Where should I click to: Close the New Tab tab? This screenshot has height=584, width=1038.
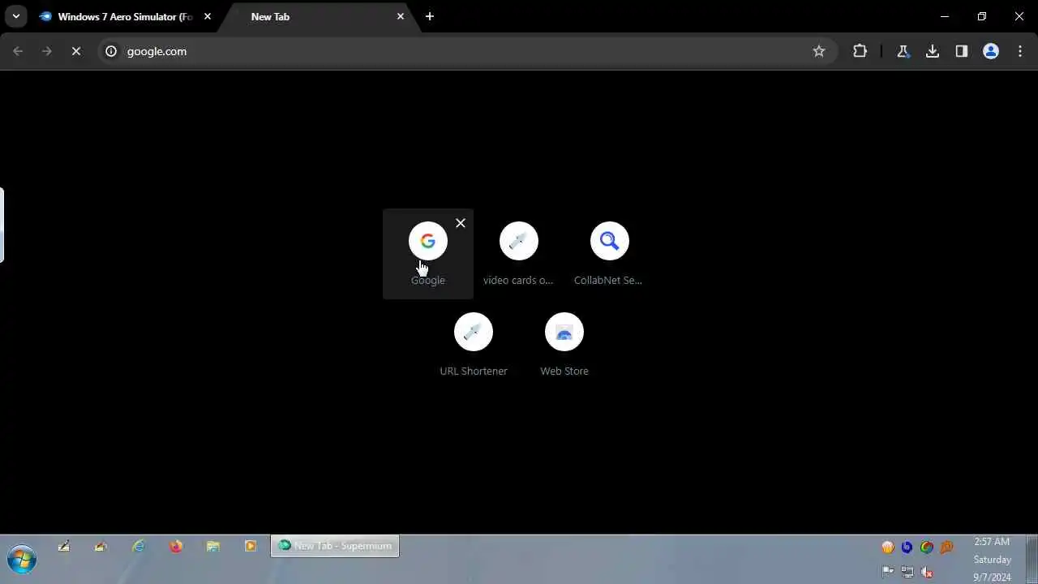click(x=401, y=16)
